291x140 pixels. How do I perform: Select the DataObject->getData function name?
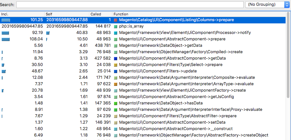pyautogui.click(x=160, y=45)
